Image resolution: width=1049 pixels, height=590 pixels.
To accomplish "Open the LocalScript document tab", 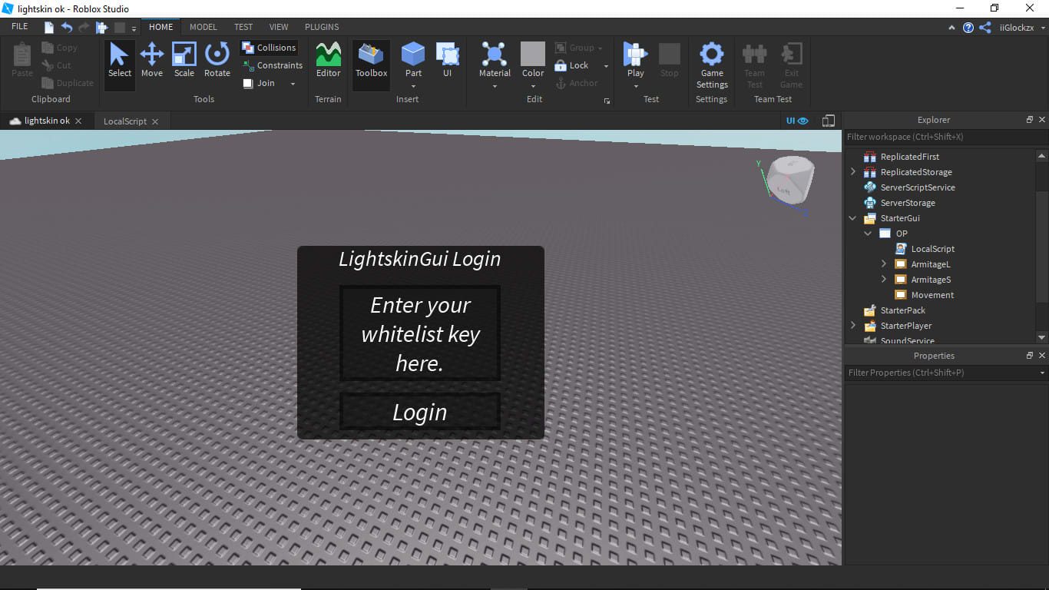I will tap(125, 121).
